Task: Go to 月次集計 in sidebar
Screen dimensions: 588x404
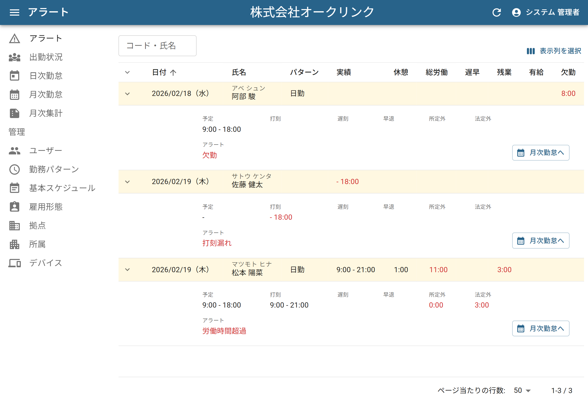Action: pos(46,113)
